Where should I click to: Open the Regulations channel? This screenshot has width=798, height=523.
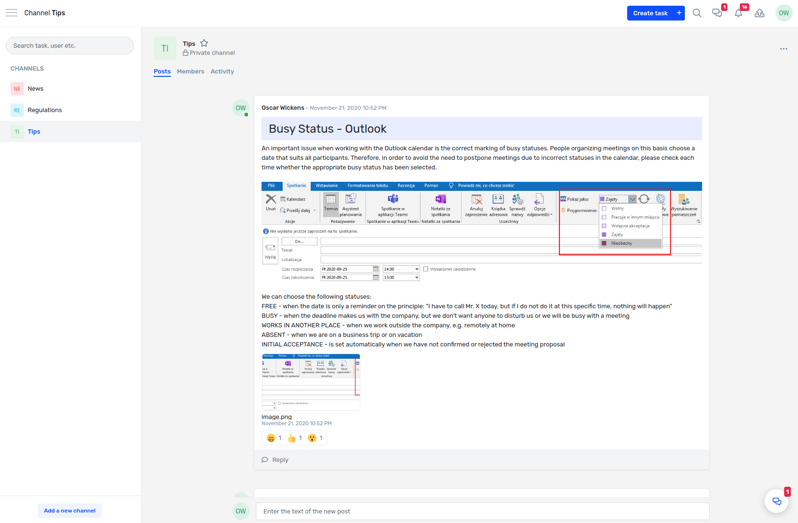click(x=70, y=110)
